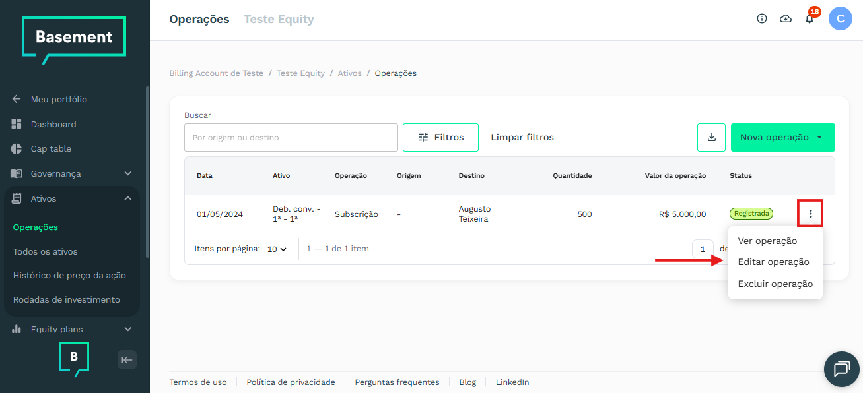Image resolution: width=863 pixels, height=393 pixels.
Task: Click the export download icon button
Action: [712, 137]
